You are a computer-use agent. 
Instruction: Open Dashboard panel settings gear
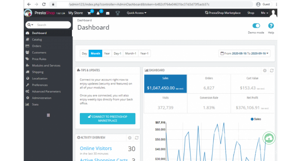tap(265, 70)
